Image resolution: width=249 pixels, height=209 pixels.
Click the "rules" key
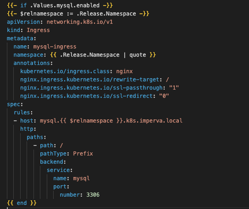[22, 113]
